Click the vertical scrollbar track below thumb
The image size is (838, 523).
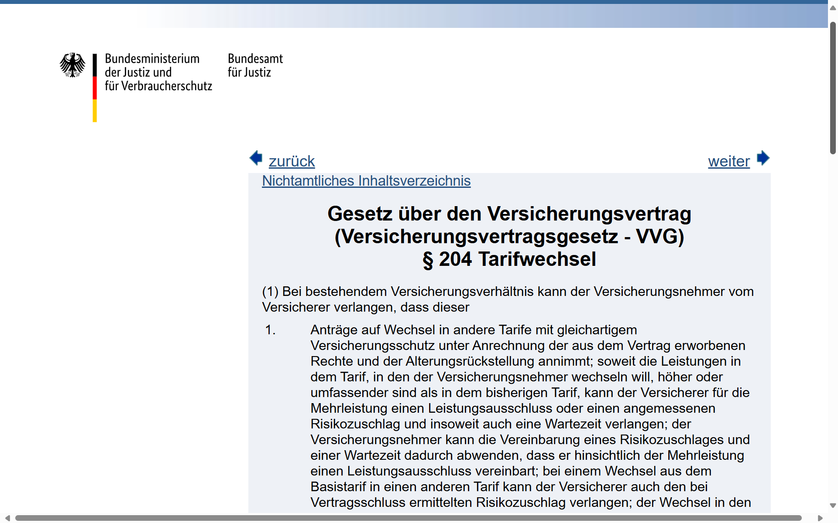point(833,327)
